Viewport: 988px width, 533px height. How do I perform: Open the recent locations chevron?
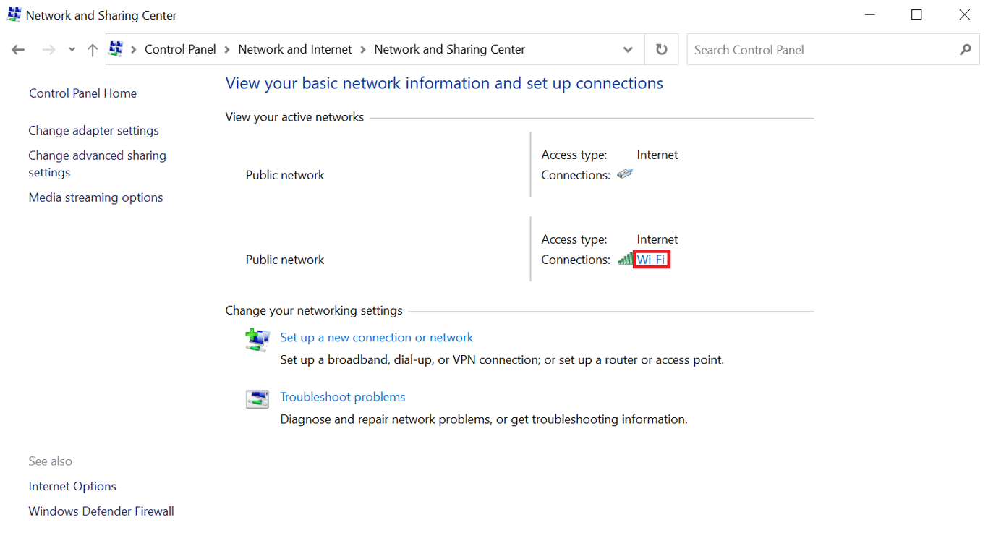(x=71, y=49)
